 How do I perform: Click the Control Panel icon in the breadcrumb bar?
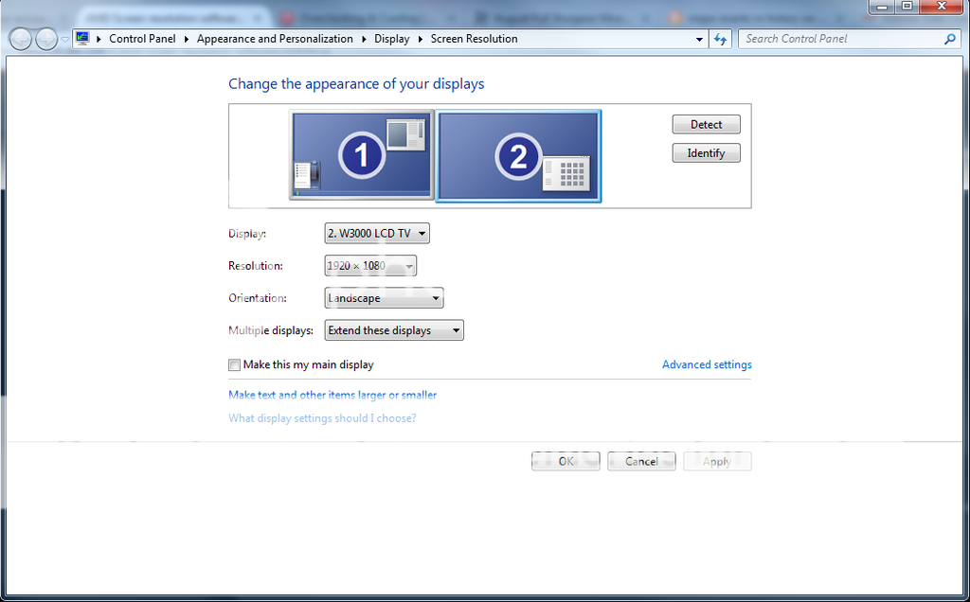tap(83, 39)
